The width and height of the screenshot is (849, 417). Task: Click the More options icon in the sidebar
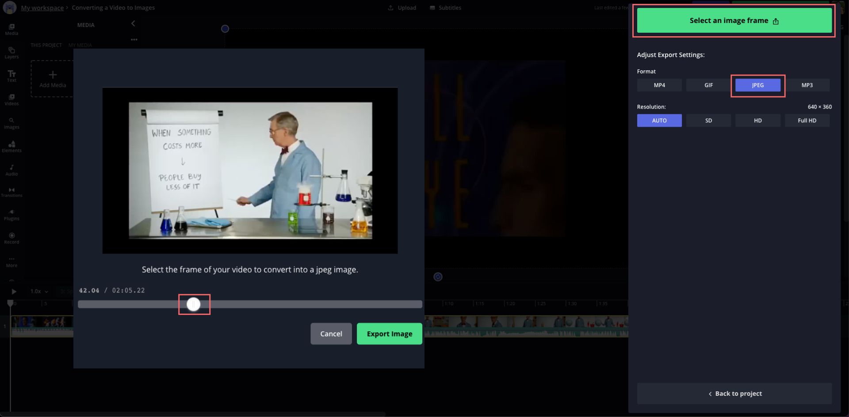[11, 262]
